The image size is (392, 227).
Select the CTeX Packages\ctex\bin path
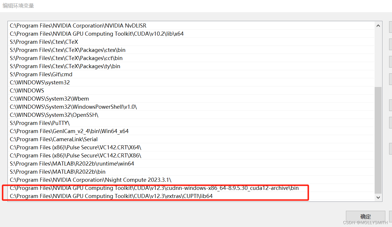pyautogui.click(x=191, y=50)
